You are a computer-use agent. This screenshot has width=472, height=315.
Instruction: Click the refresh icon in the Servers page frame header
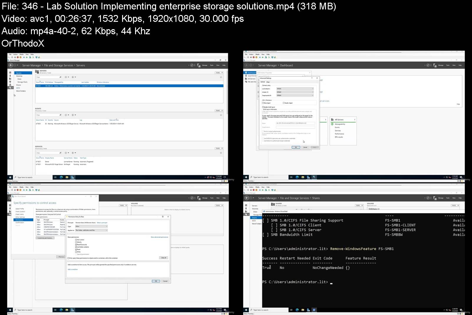point(192,65)
